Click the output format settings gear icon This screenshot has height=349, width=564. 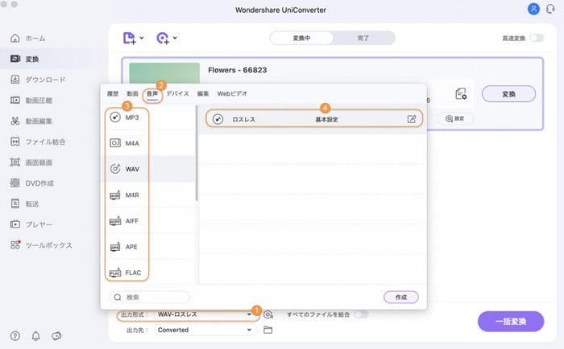[268, 314]
